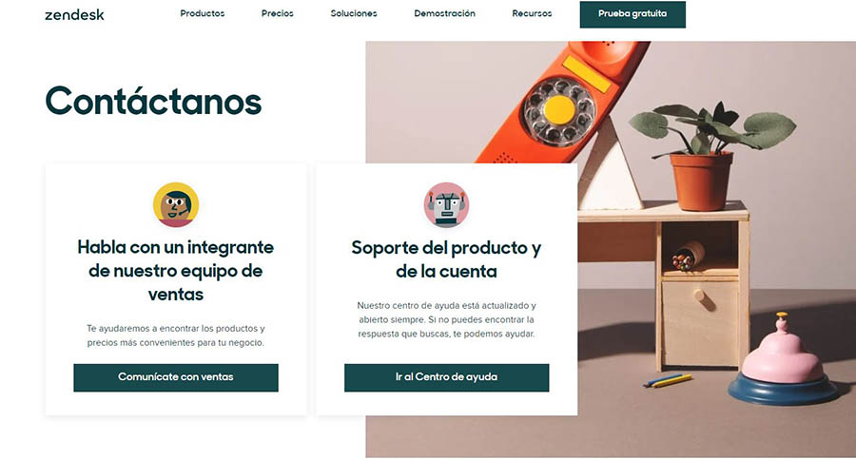This screenshot has width=856, height=459.
Task: Click the robot support avatar icon
Action: 447,204
